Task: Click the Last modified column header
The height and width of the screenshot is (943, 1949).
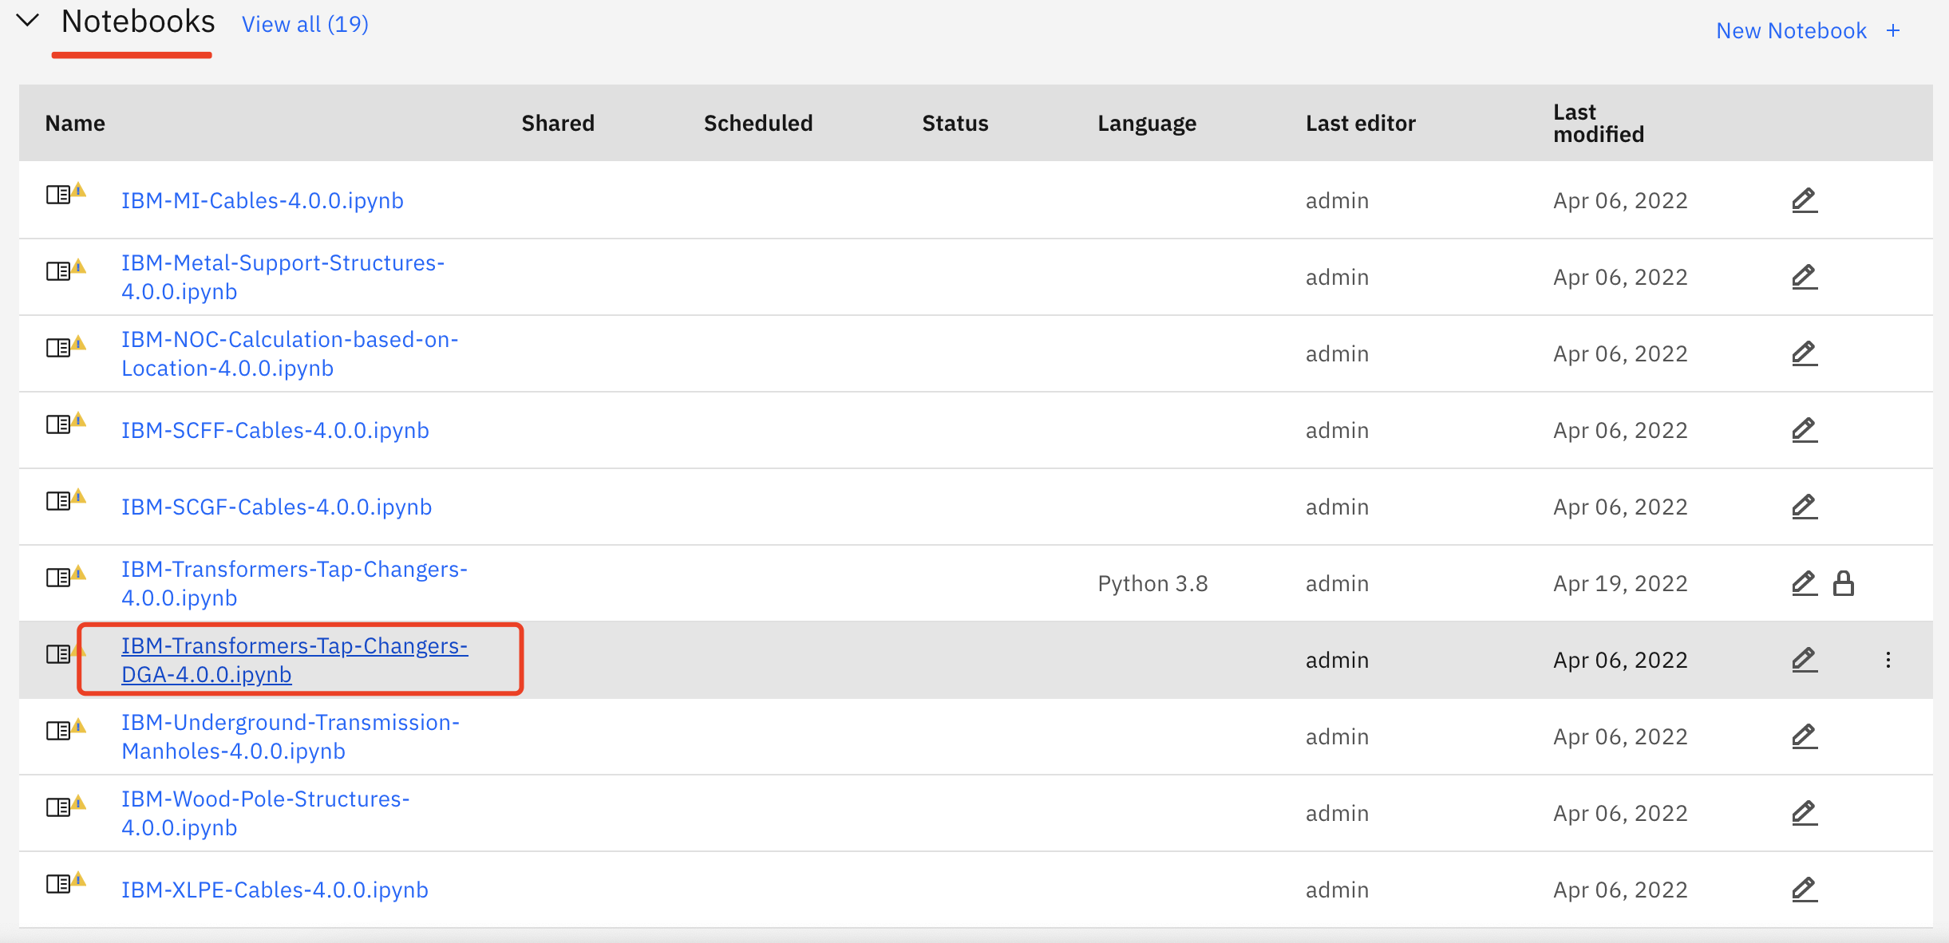Action: click(x=1598, y=123)
